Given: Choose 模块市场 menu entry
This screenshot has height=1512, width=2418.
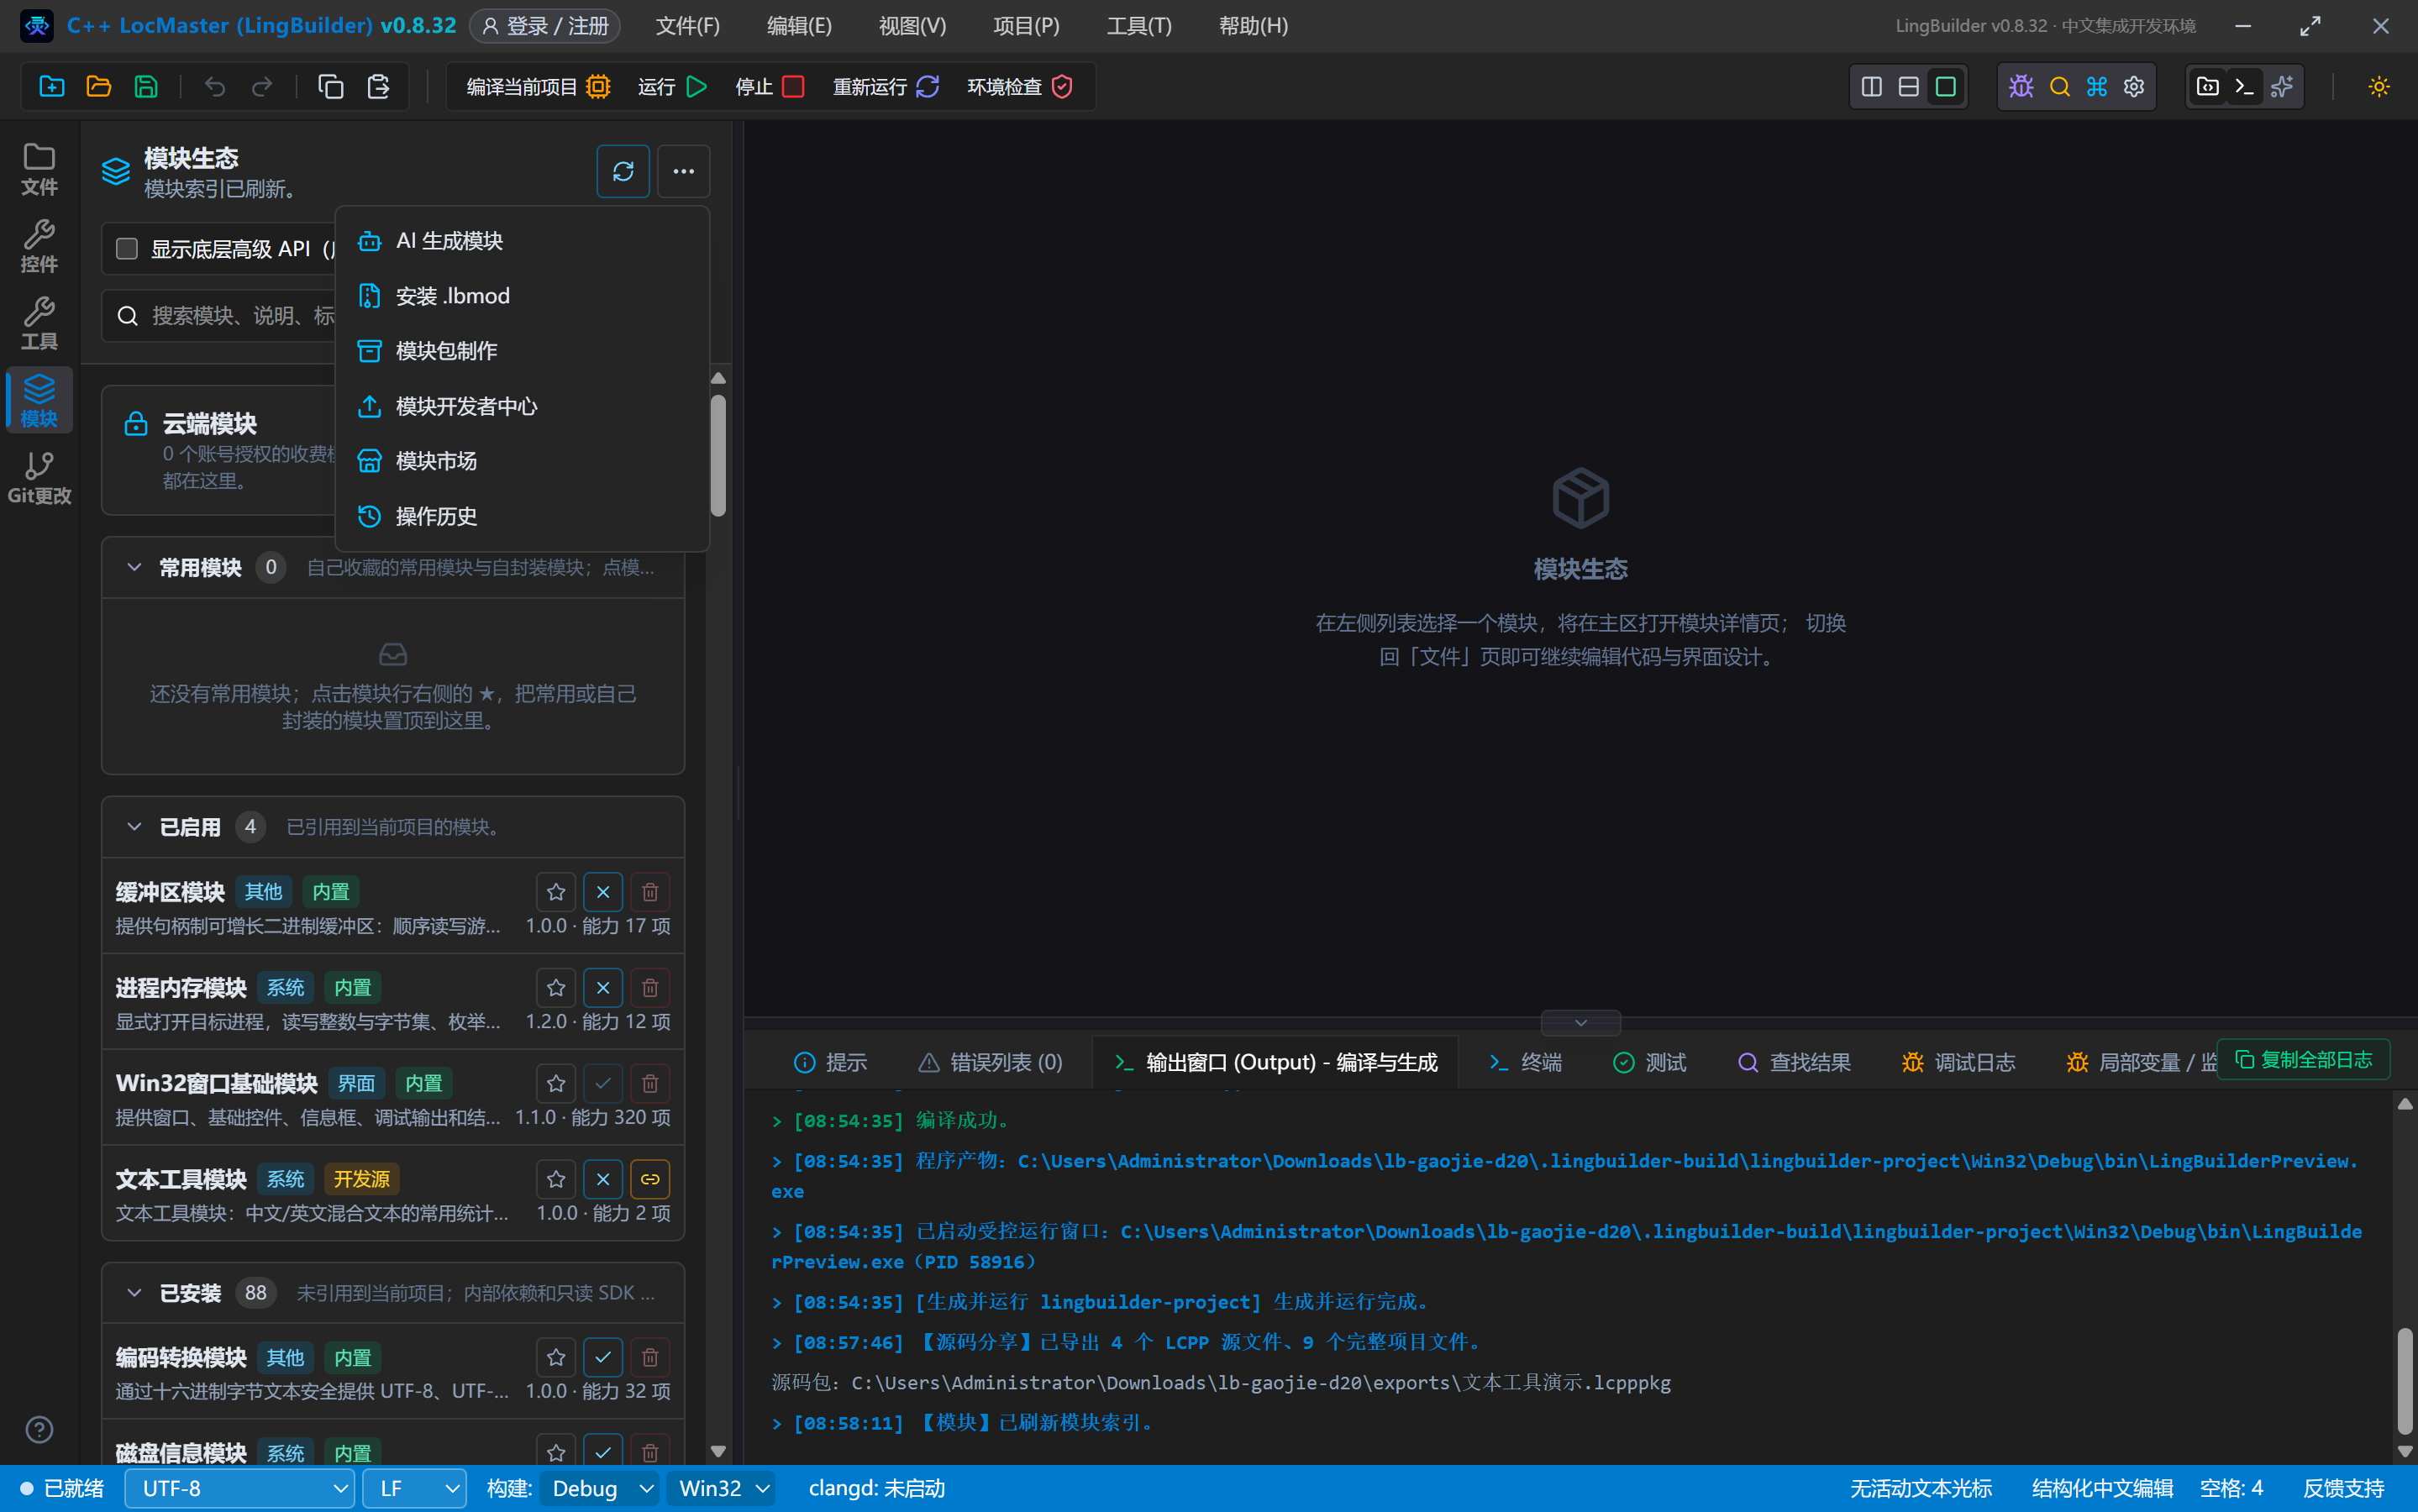Looking at the screenshot, I should coord(522,461).
